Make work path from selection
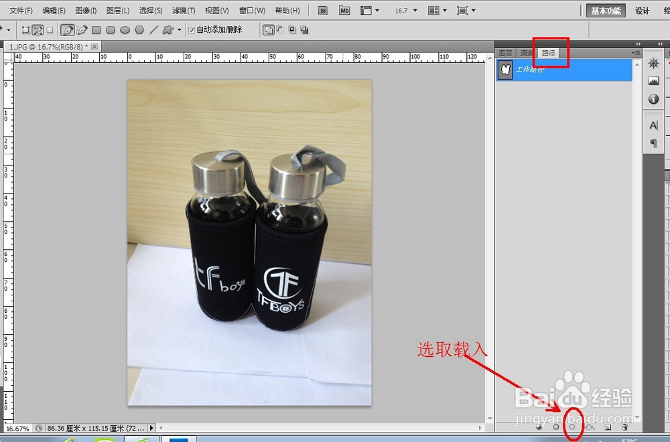The width and height of the screenshot is (670, 442). click(590, 426)
